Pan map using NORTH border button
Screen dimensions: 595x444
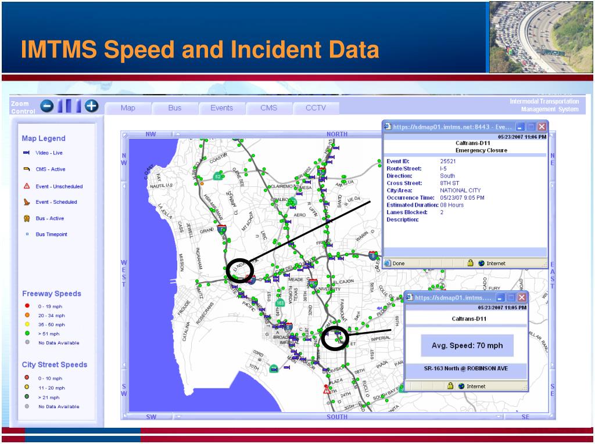[x=336, y=134]
